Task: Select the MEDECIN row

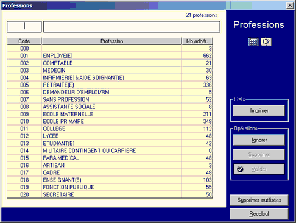Action: coord(110,70)
